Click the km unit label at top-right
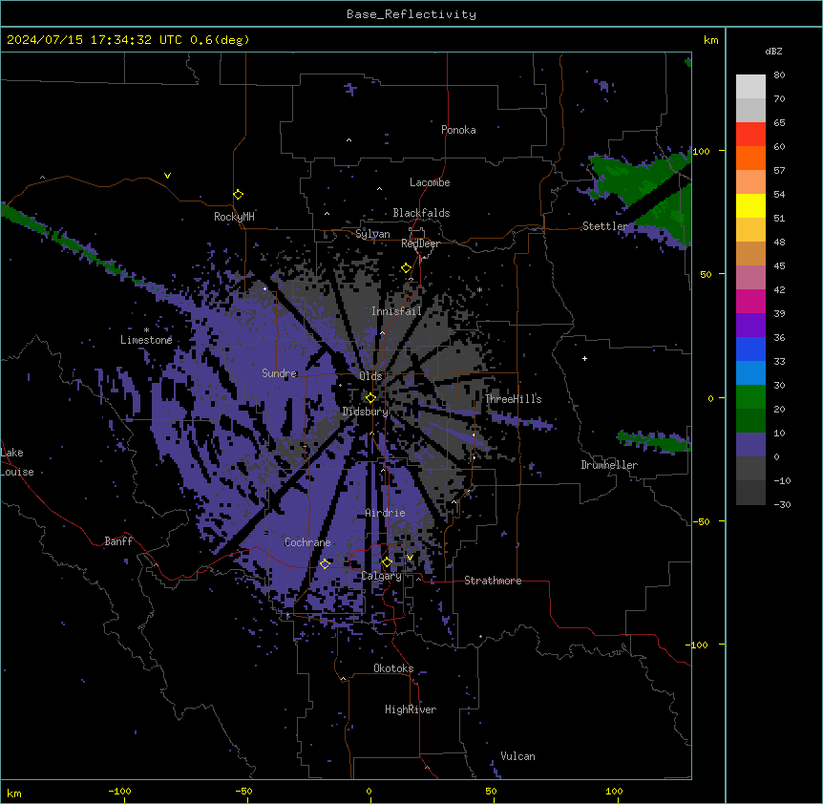This screenshot has width=823, height=804. coord(710,40)
